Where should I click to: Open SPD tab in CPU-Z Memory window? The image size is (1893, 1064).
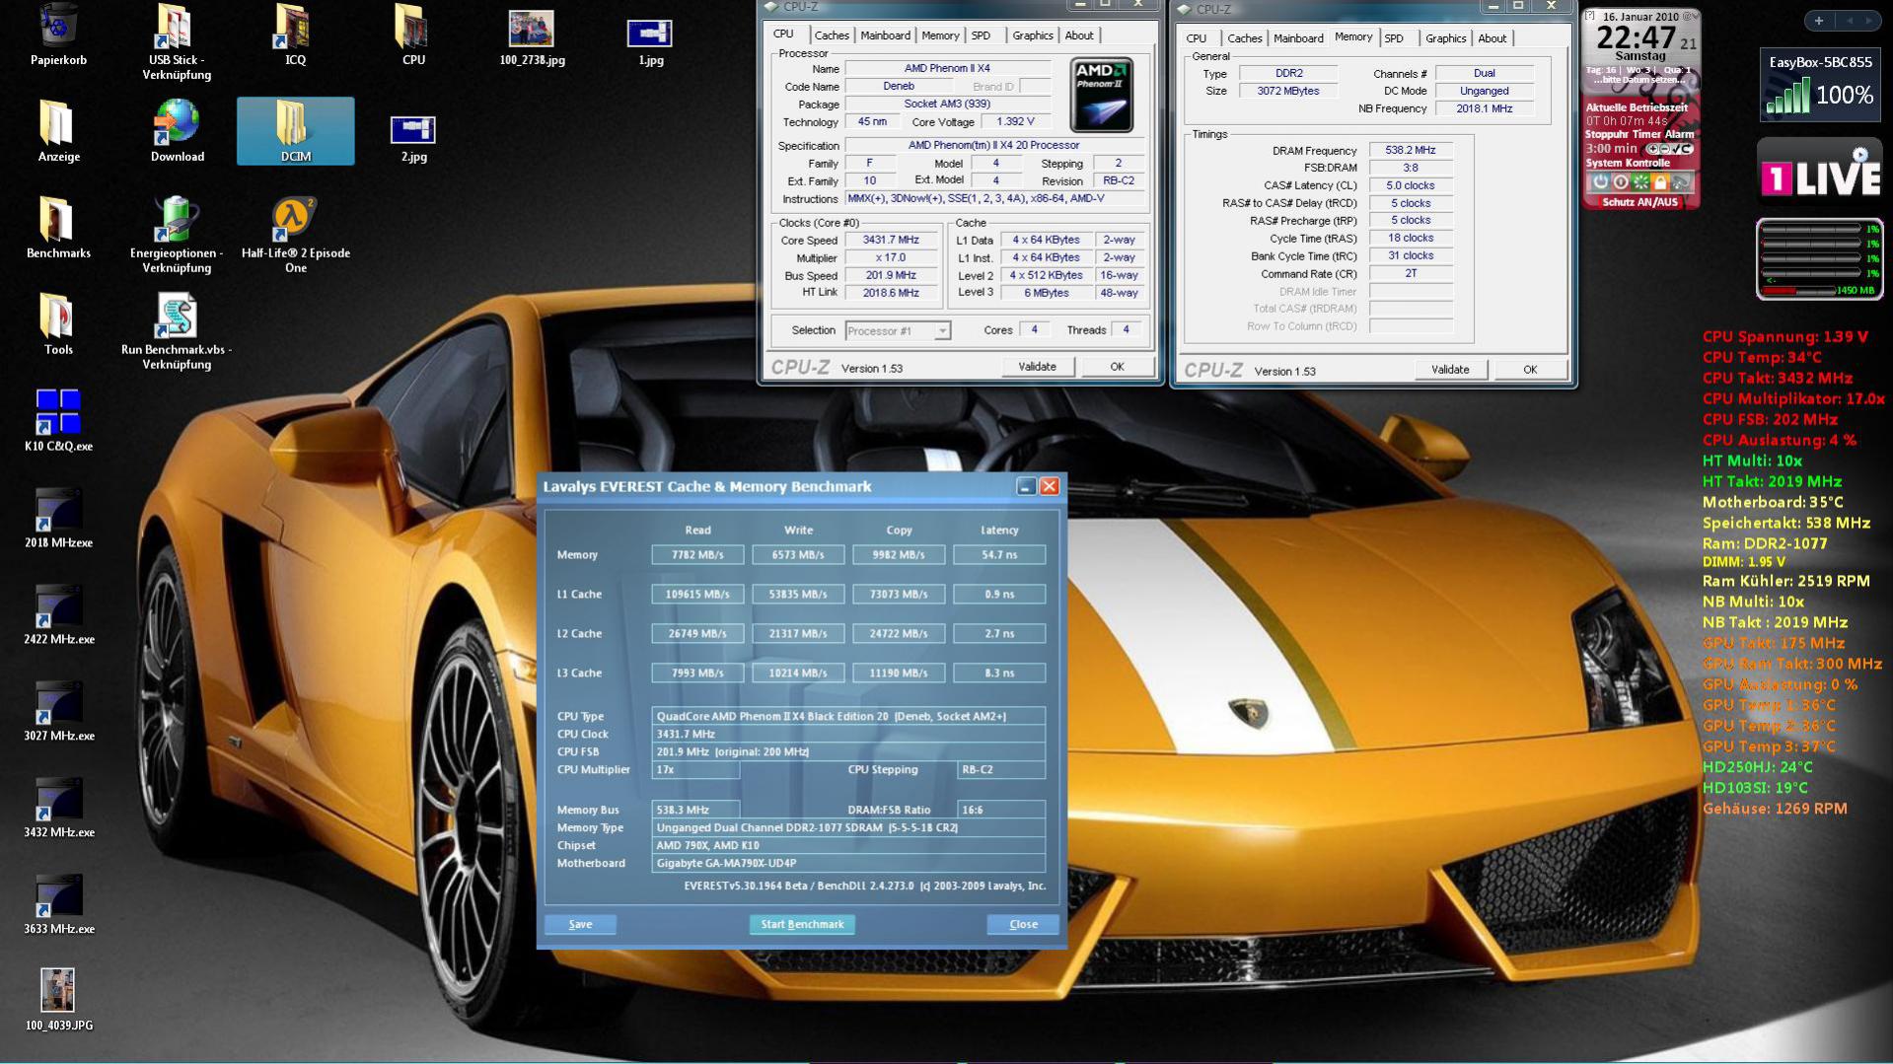[1394, 38]
